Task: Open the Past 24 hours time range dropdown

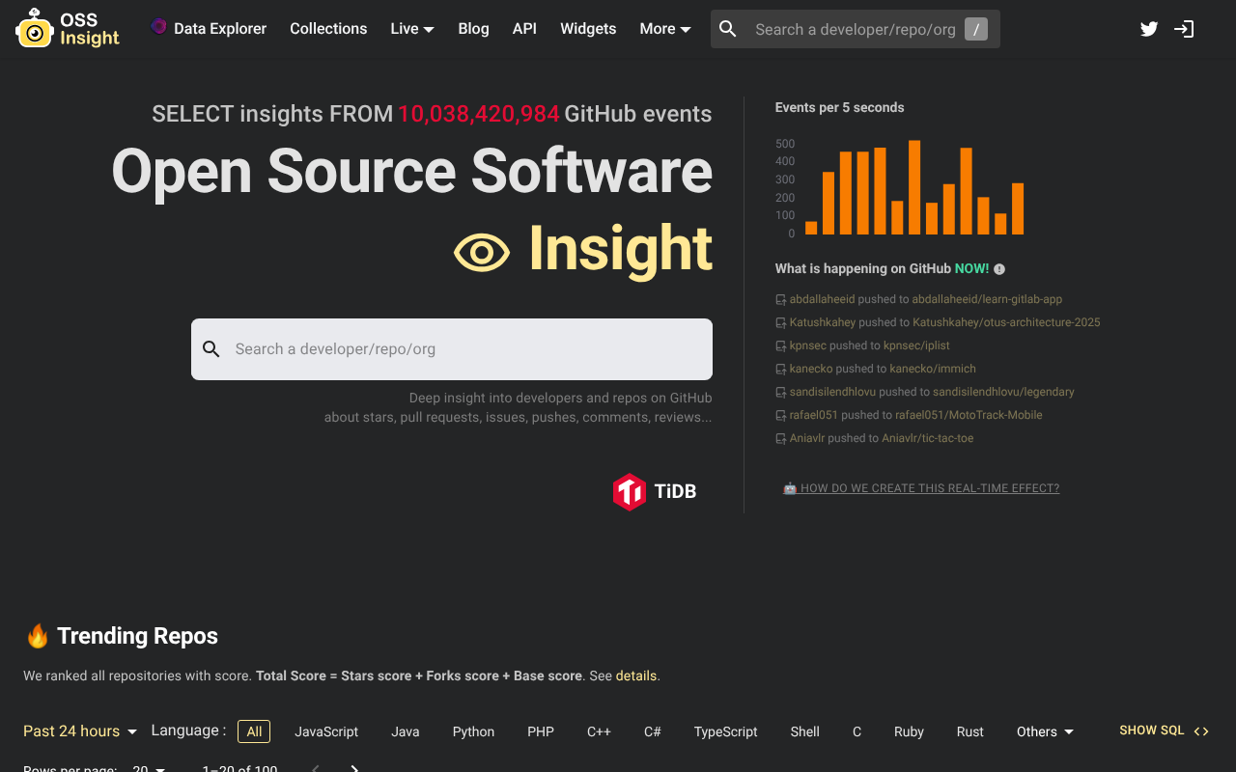Action: [79, 731]
